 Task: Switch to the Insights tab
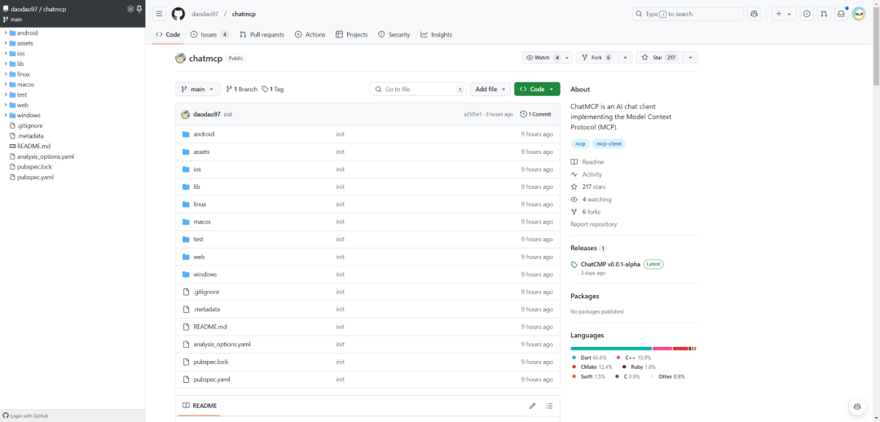436,34
